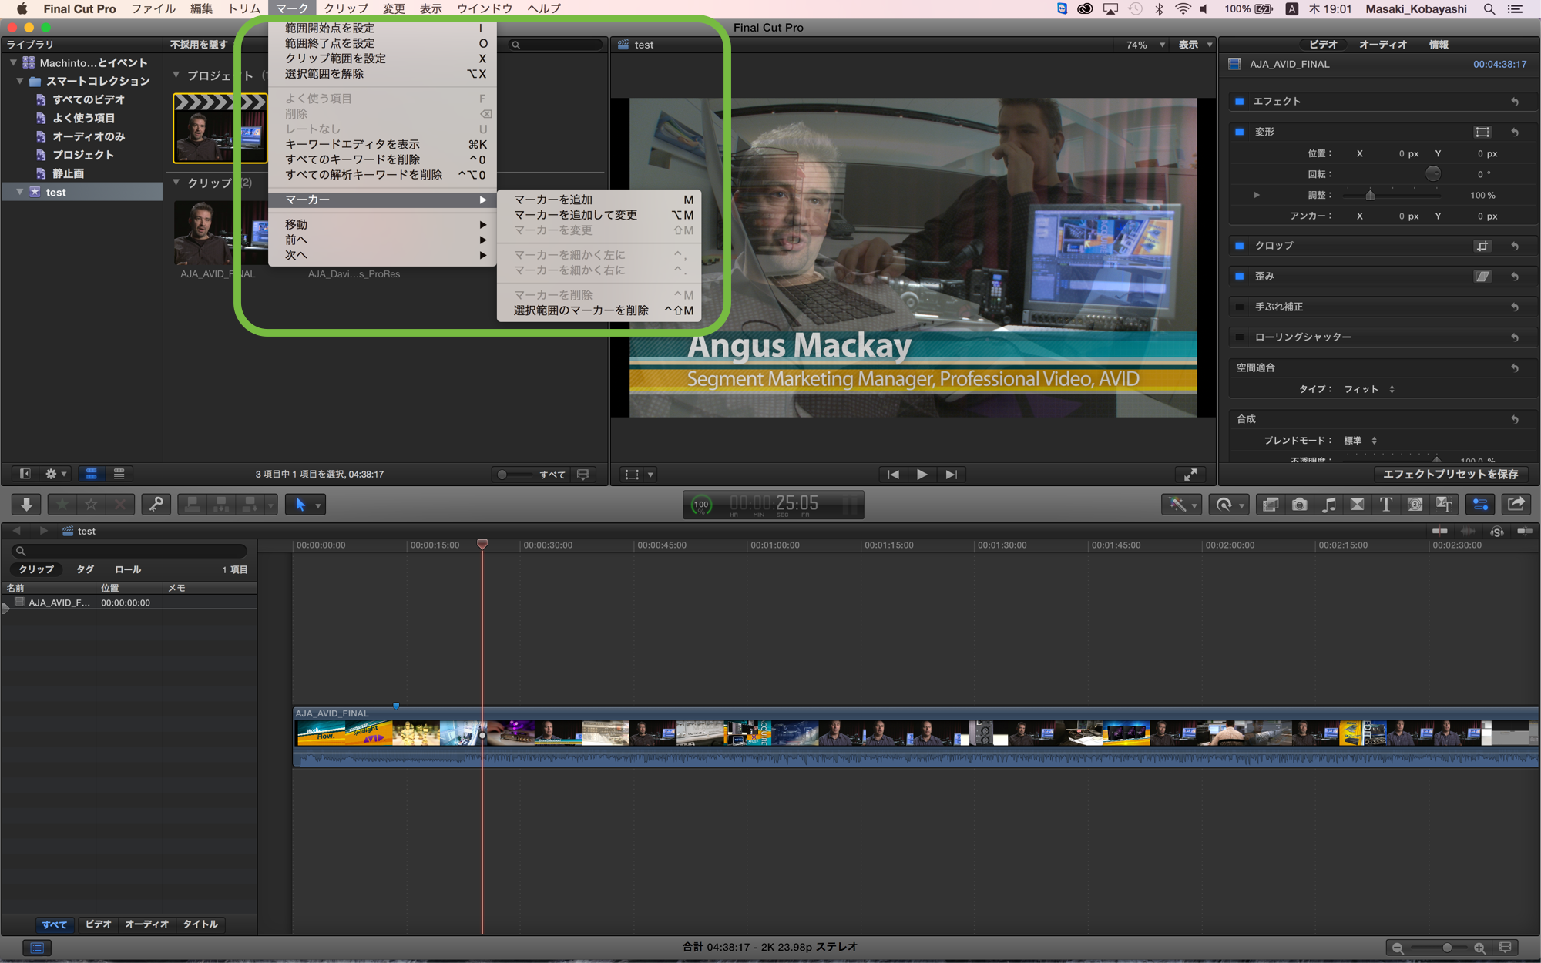
Task: Click the viewer play button
Action: [x=922, y=475]
